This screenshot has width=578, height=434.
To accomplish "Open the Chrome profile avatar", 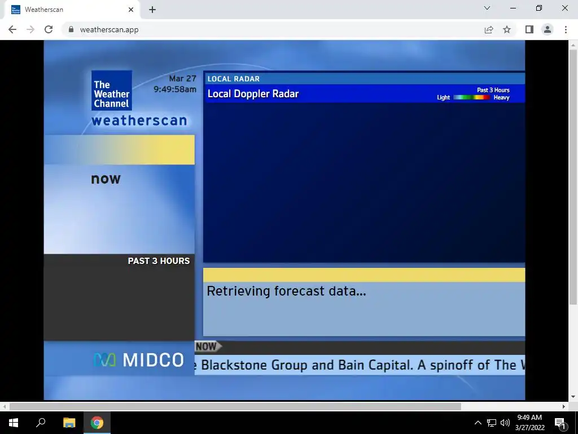I will coord(548,29).
